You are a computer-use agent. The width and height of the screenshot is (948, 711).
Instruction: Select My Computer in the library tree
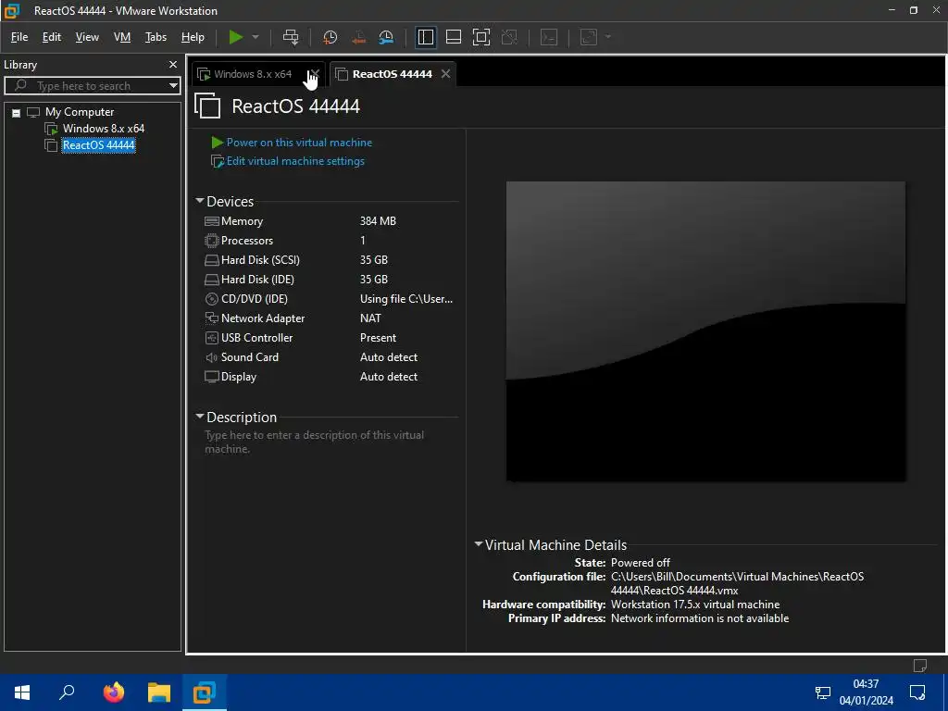point(80,112)
